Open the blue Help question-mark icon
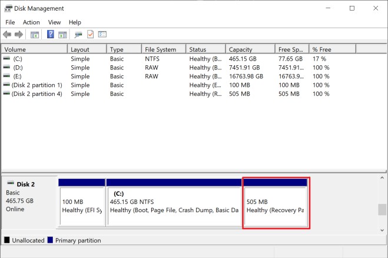 coord(51,34)
